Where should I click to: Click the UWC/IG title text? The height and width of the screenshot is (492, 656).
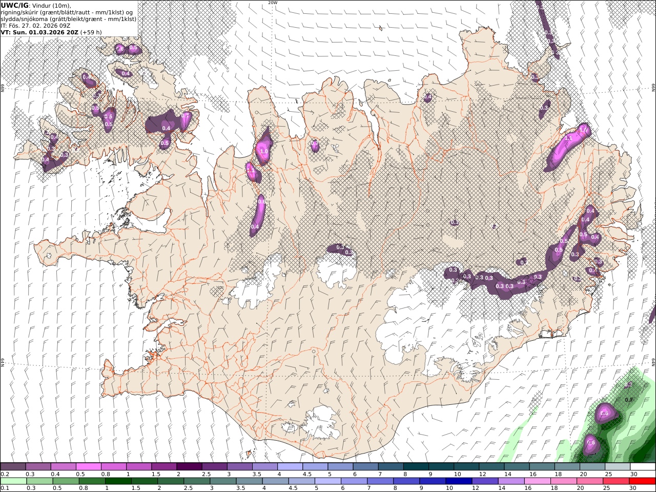tap(13, 5)
